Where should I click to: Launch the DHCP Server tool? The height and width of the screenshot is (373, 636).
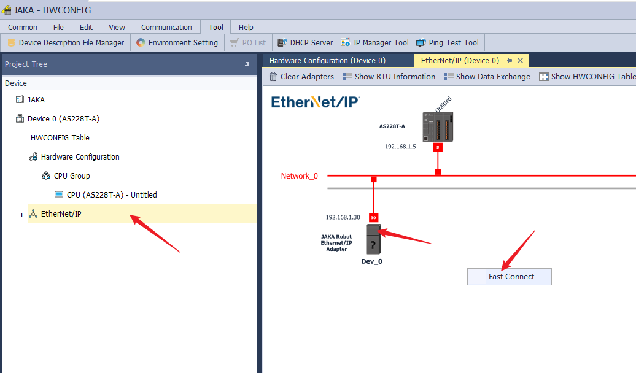point(305,43)
